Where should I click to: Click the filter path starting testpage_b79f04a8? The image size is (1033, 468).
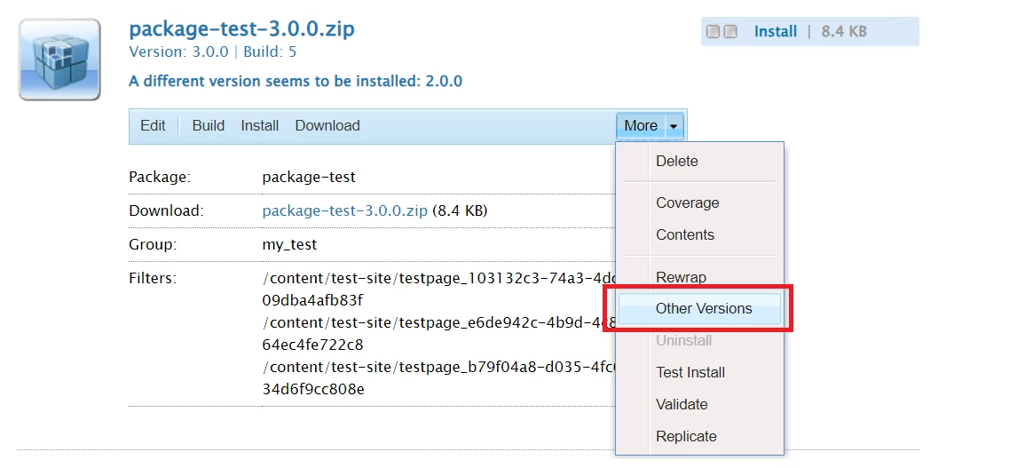point(438,378)
